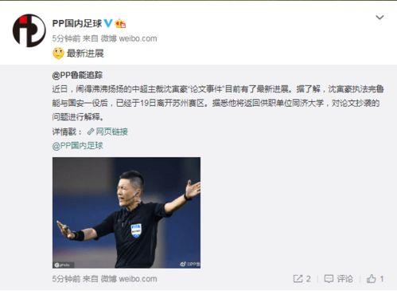This screenshot has width=397, height=291.
Task: Open the bottom 微博 weibo.com source link
Action: tap(129, 279)
